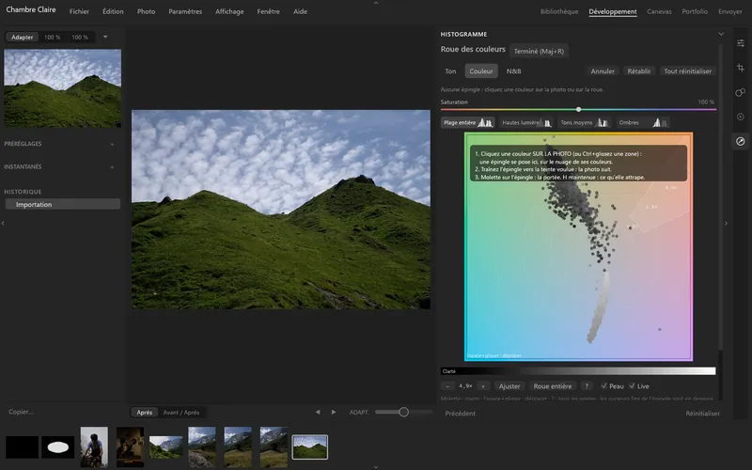Switch to the Bibliothèque module
This screenshot has height=470, width=752.
pos(559,11)
